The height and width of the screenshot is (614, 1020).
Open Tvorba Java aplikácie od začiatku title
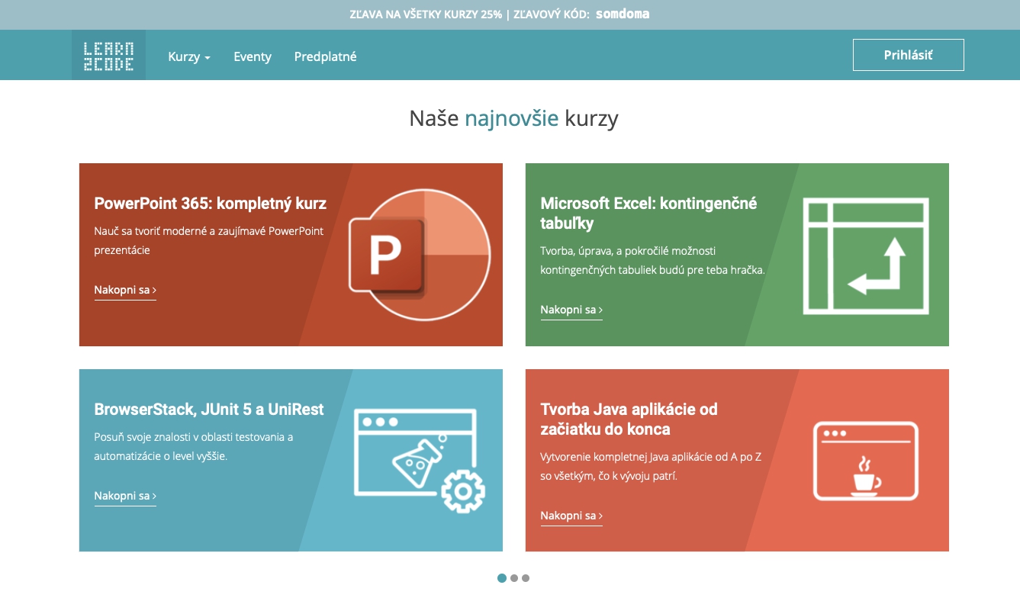pos(629,420)
